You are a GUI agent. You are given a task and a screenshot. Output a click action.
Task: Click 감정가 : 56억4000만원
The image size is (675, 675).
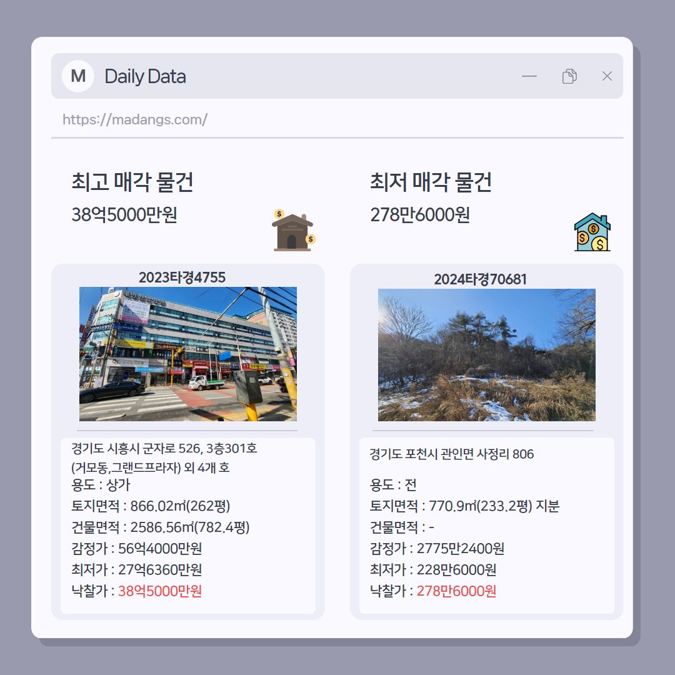(137, 549)
